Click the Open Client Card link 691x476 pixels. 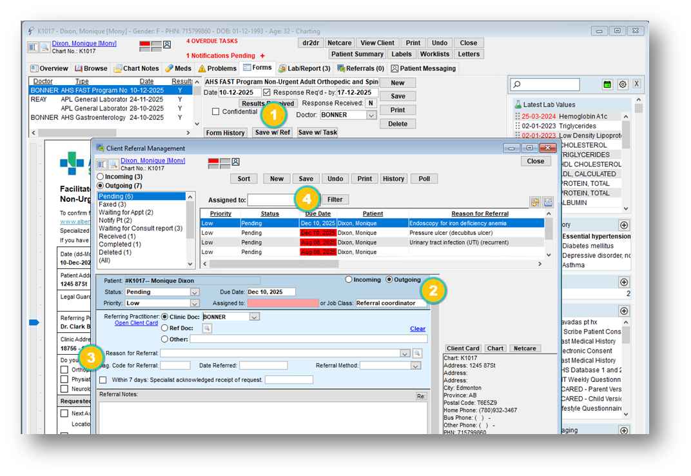point(136,323)
